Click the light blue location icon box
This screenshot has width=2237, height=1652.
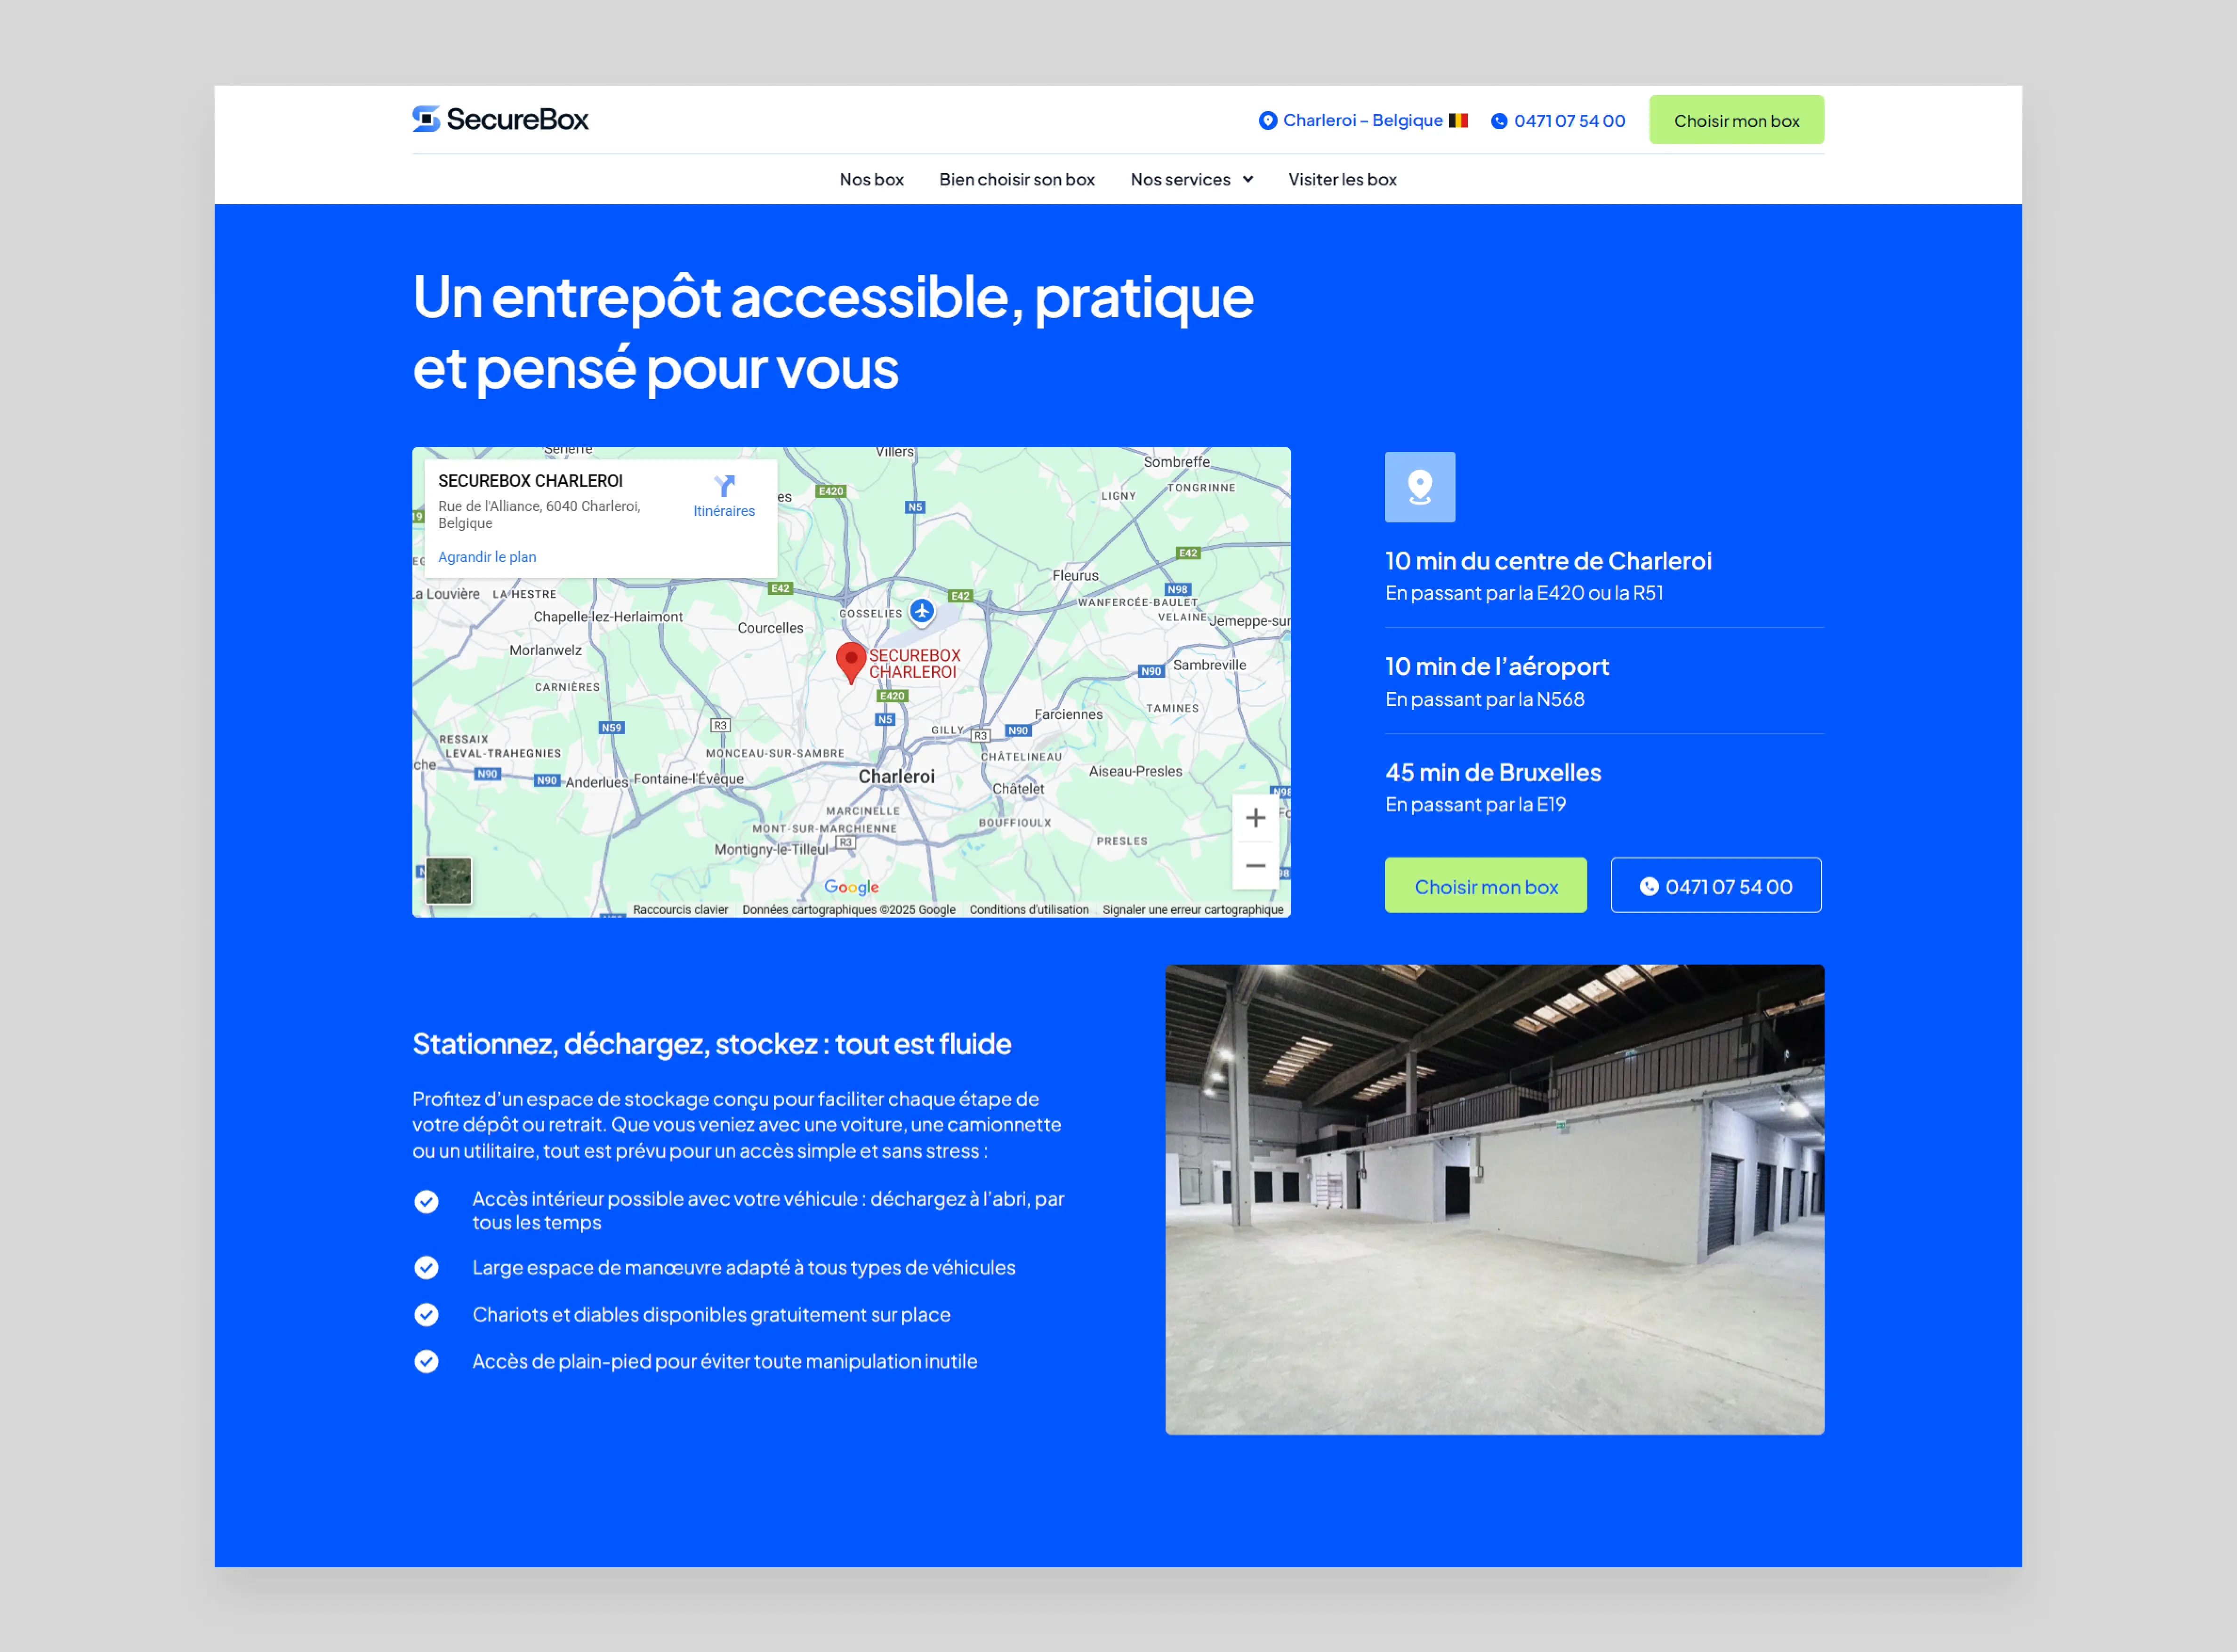[x=1419, y=487]
